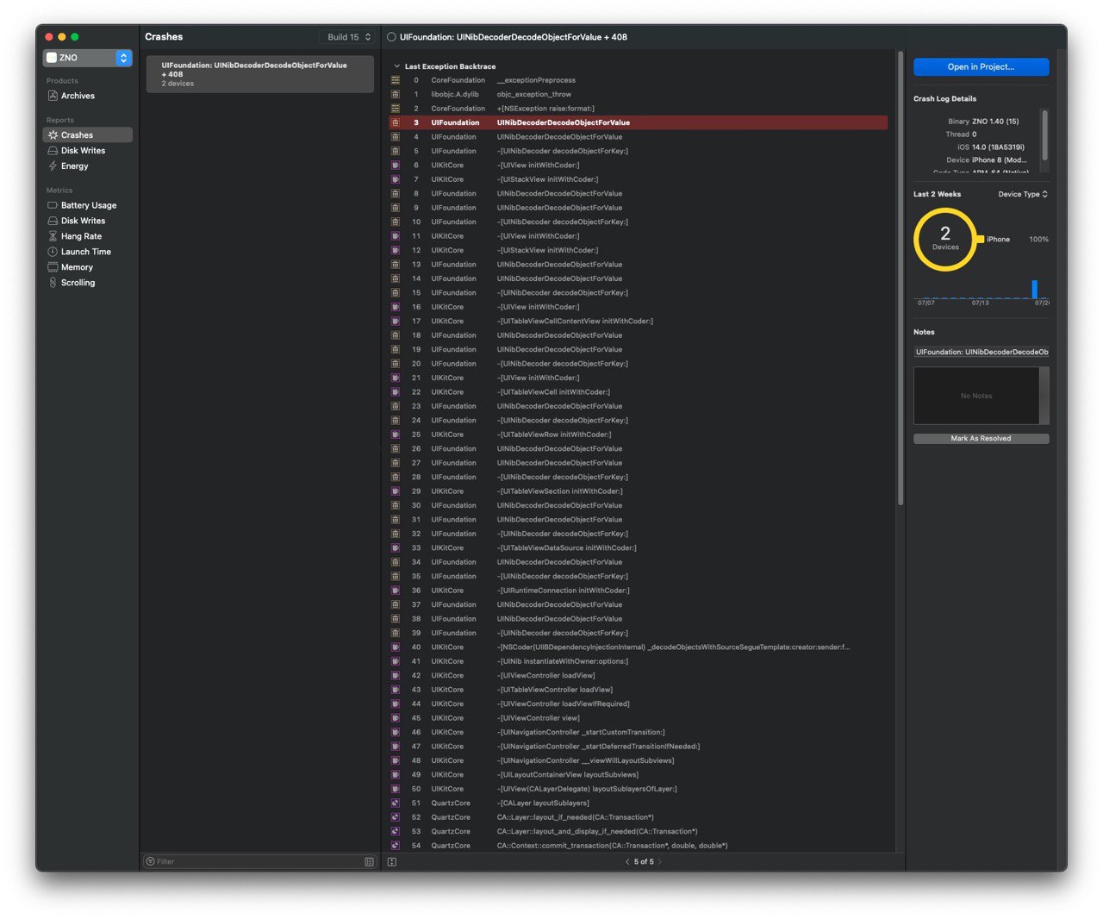Click the list options icon beside Filter
The image size is (1103, 919).
(370, 862)
